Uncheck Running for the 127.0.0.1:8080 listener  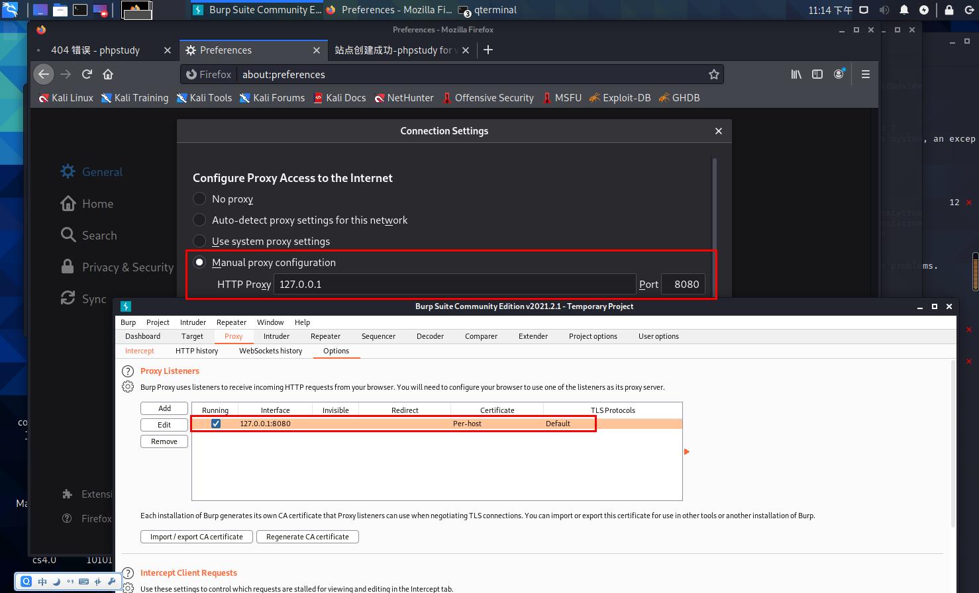(x=215, y=424)
